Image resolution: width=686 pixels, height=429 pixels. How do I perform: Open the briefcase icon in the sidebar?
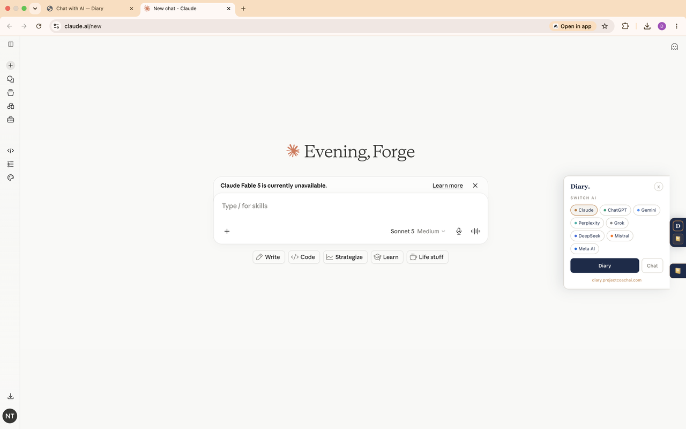pos(10,120)
